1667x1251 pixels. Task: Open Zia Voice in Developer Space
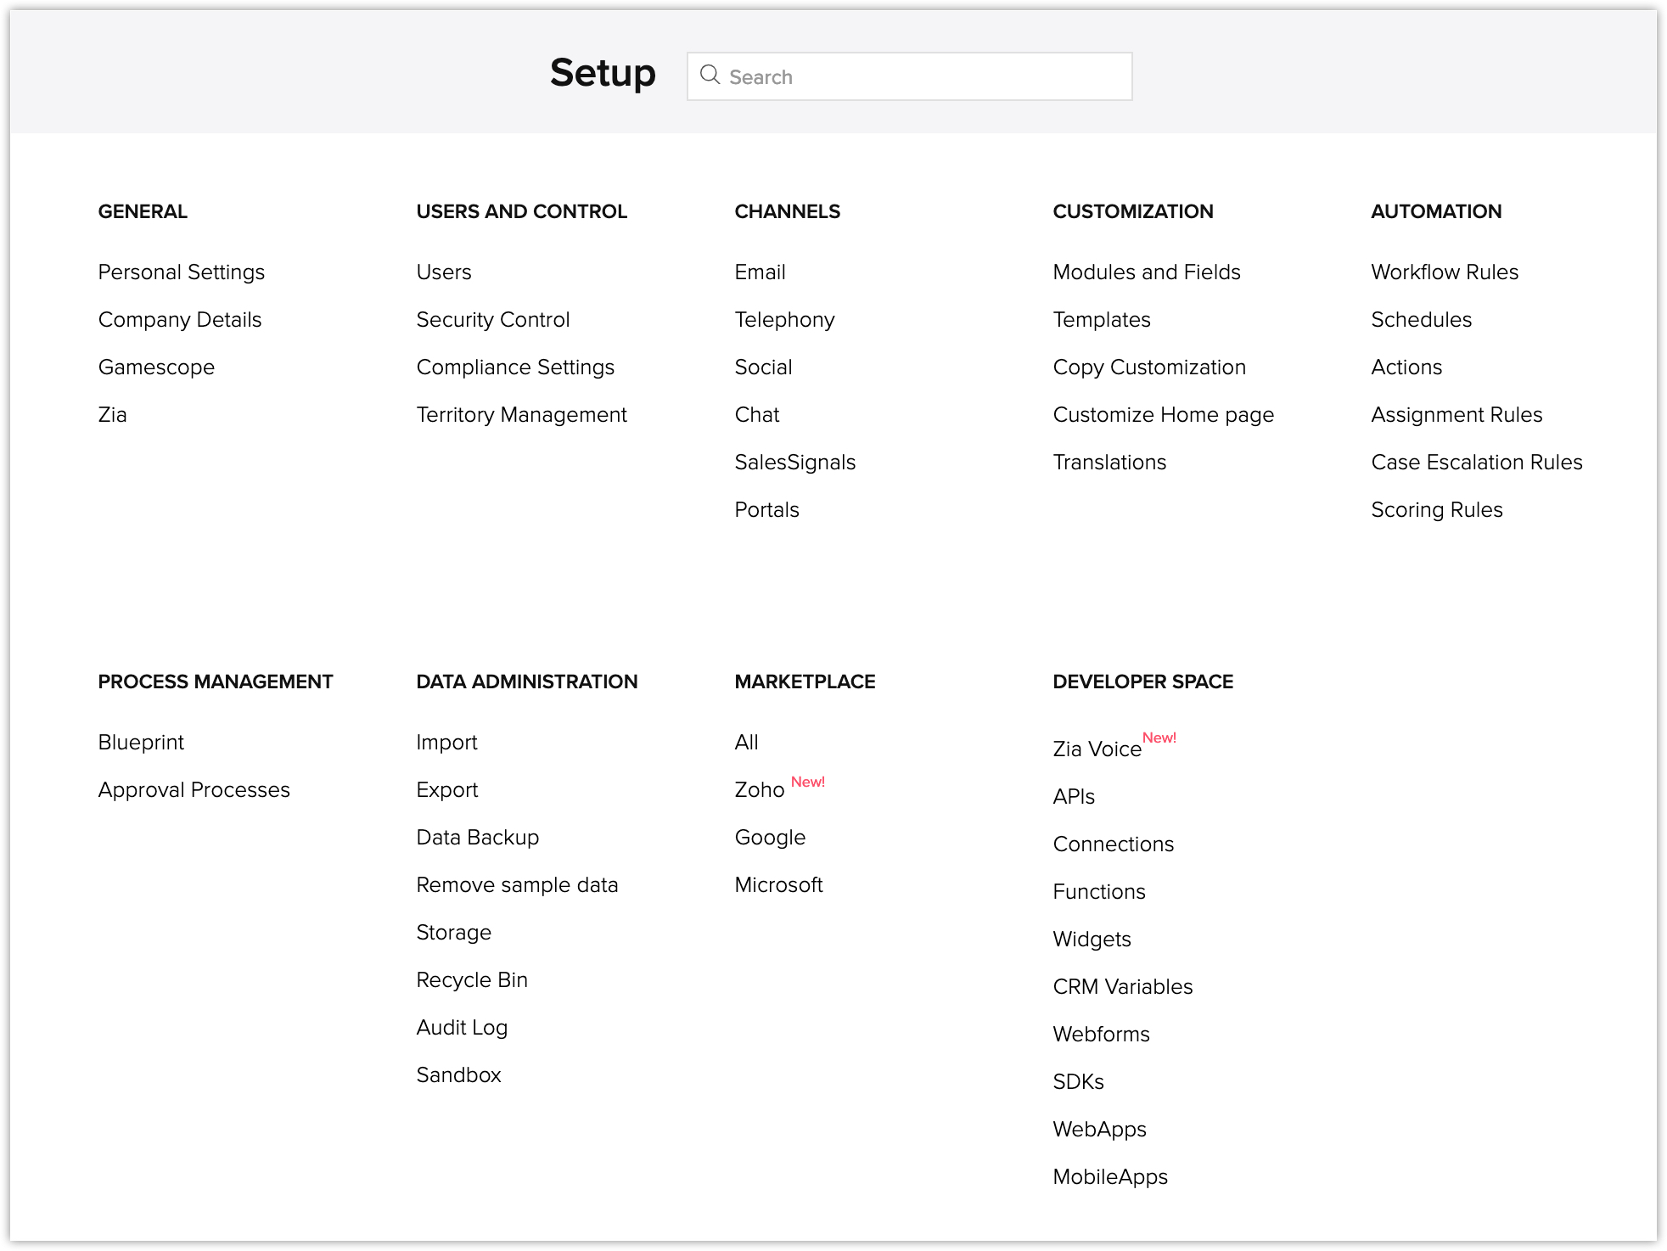click(x=1097, y=749)
